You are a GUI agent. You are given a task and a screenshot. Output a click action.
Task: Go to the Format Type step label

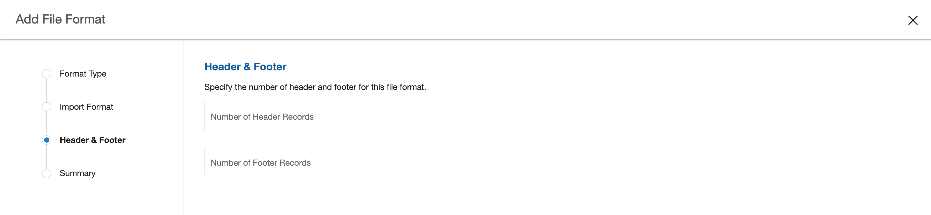(x=83, y=74)
